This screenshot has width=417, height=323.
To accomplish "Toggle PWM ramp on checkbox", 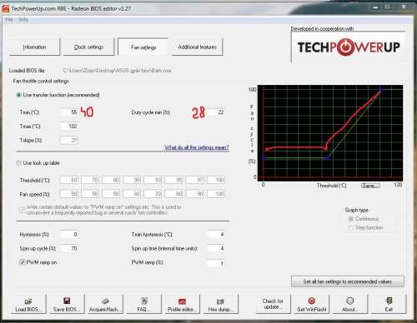I will coord(23,262).
